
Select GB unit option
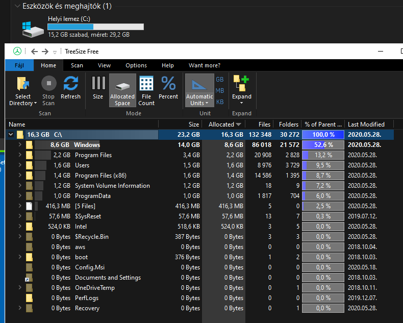point(220,80)
